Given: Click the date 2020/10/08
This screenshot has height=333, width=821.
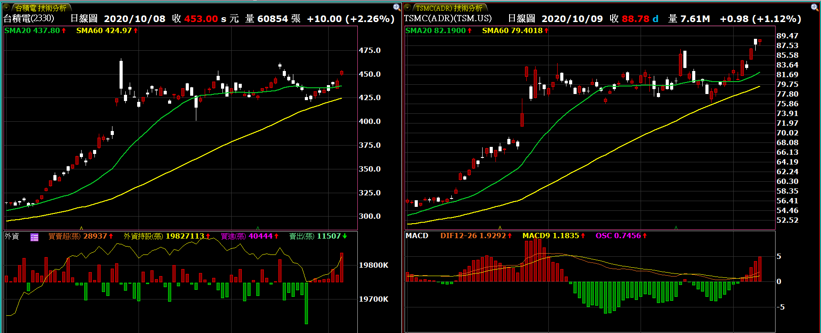Looking at the screenshot, I should [135, 19].
